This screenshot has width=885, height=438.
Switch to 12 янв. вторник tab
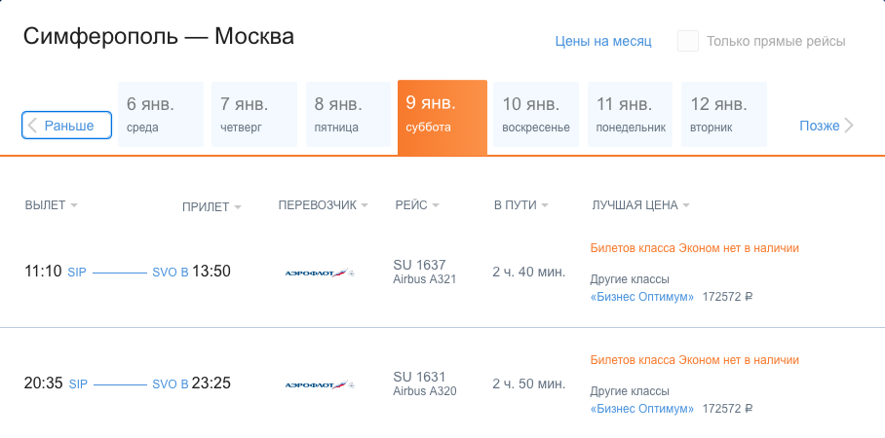(723, 115)
